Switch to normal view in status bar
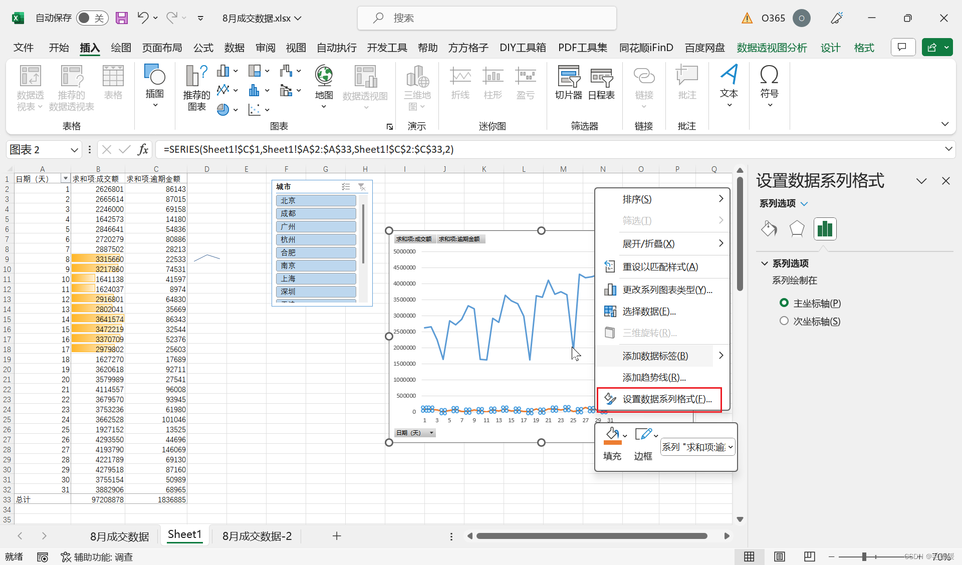This screenshot has width=962, height=565. coord(749,556)
